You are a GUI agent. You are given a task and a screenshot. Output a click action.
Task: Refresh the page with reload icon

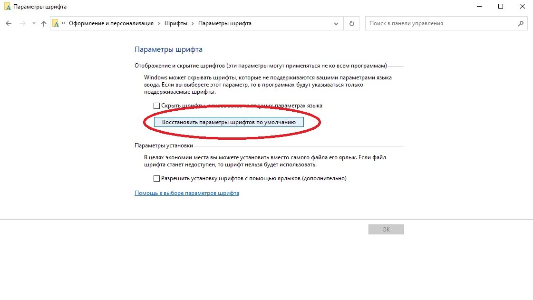click(x=352, y=23)
